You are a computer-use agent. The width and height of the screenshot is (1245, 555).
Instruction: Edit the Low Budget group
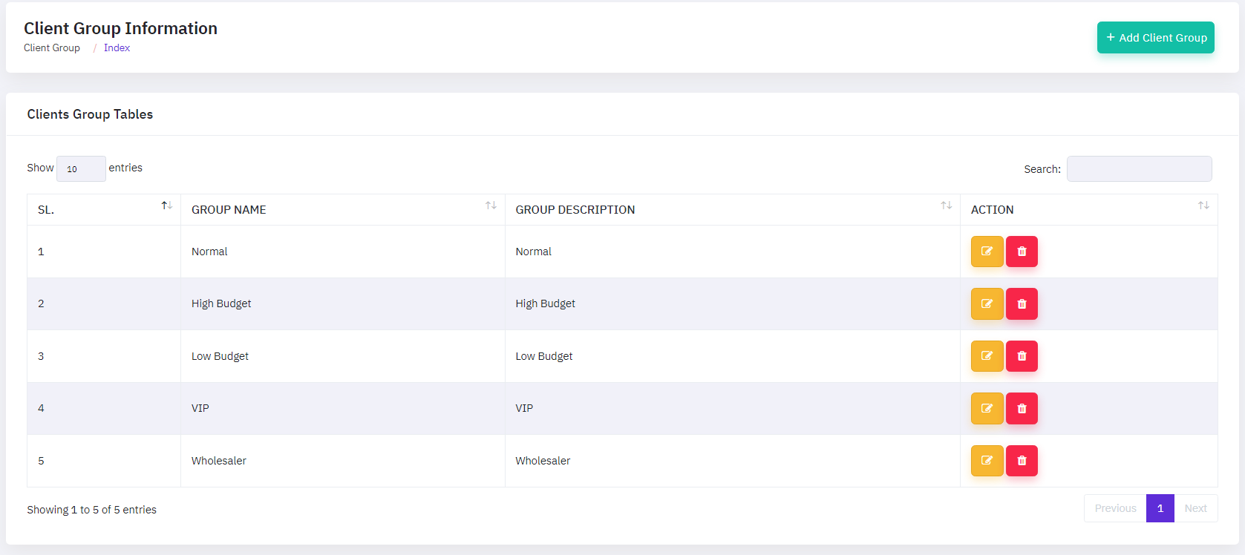pos(987,356)
